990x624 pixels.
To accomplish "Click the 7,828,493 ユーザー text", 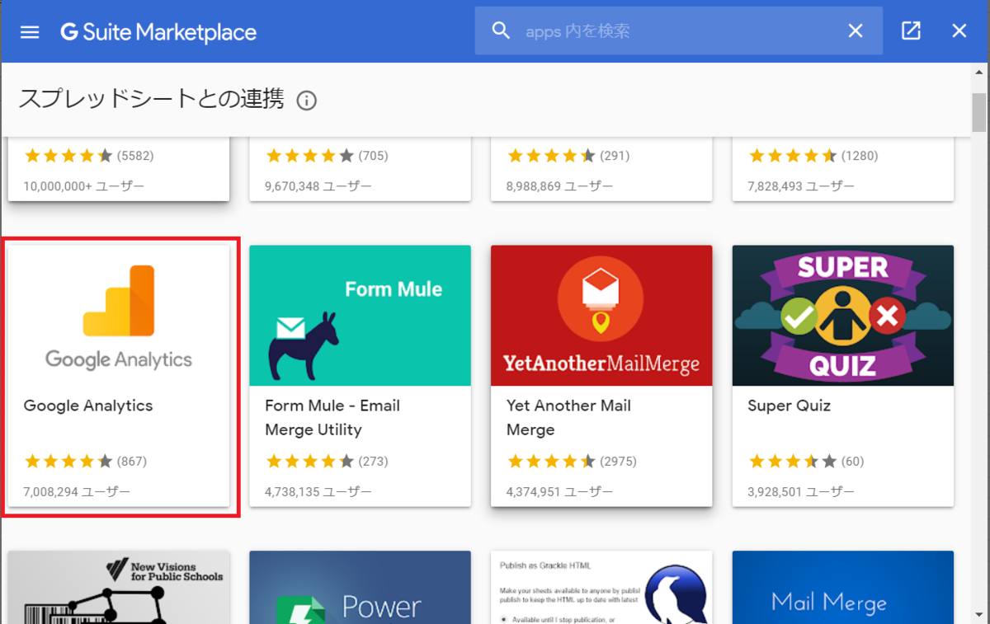I will [801, 186].
